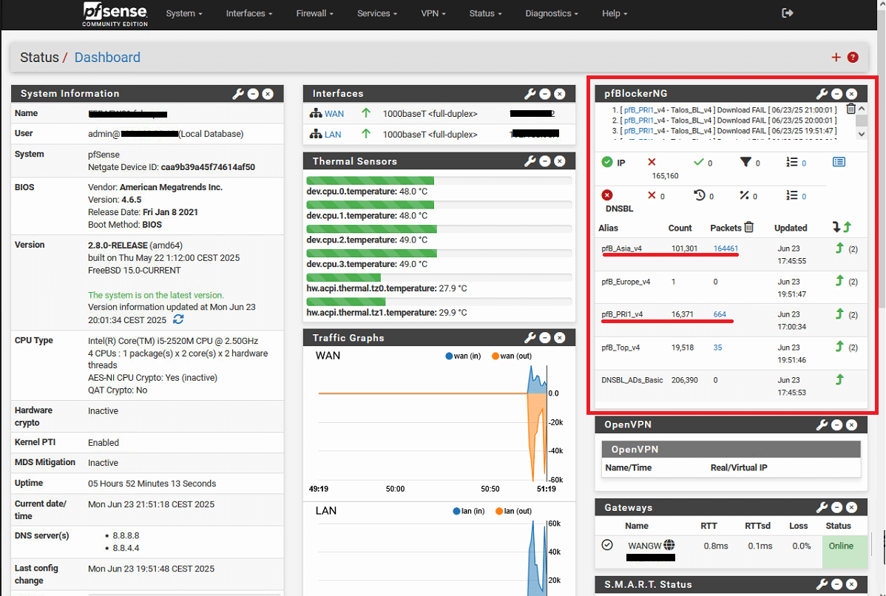Click green arrow in pfB_Top_v4 row
This screenshot has width=886, height=596.
(839, 346)
